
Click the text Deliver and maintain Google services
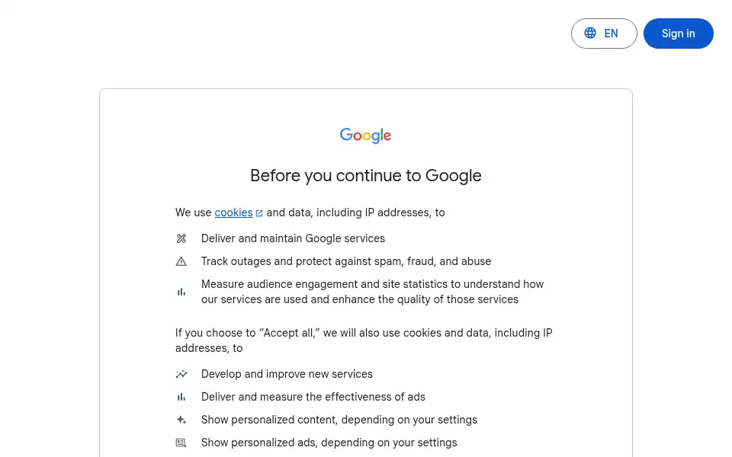coord(293,238)
